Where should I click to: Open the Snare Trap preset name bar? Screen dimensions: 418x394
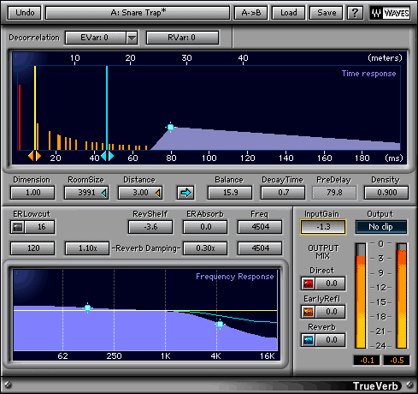[138, 13]
